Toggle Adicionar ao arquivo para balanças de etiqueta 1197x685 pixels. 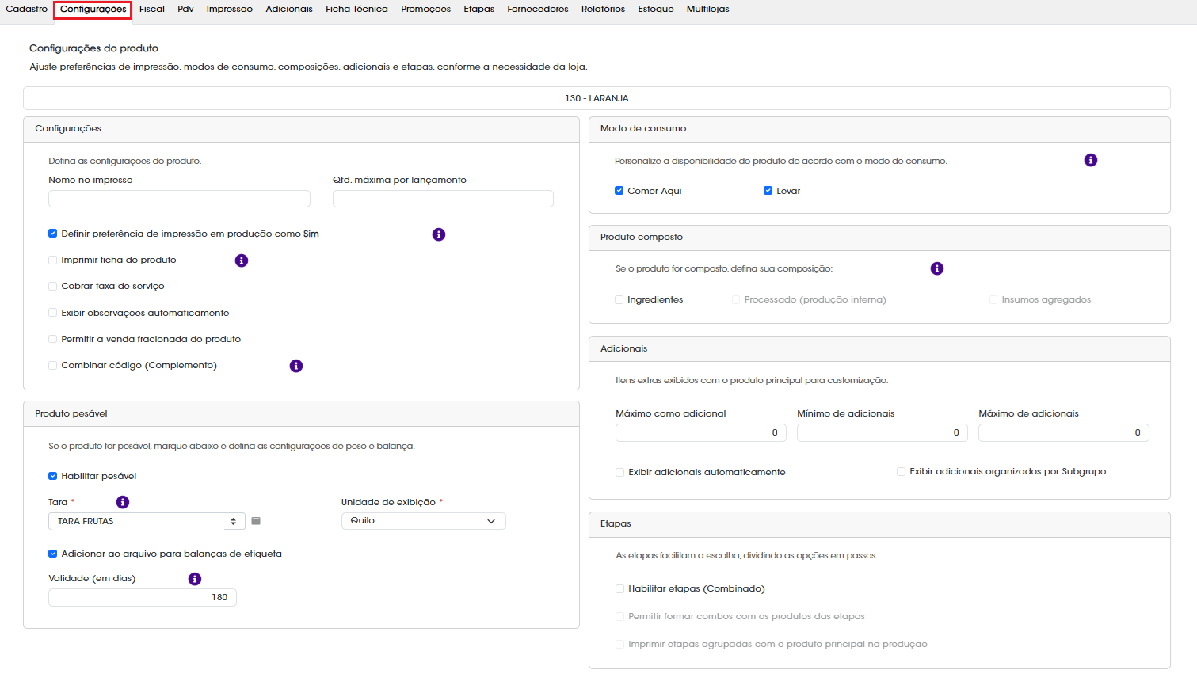click(x=53, y=554)
